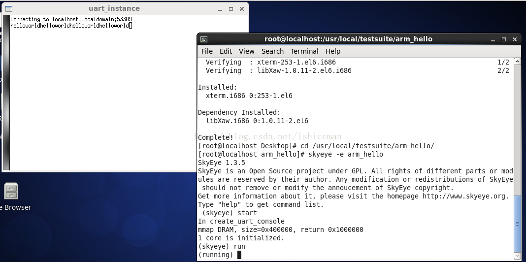
Task: Click 'libXaw.i686 0:1.0.11-2.el6' line
Action: click(257, 121)
